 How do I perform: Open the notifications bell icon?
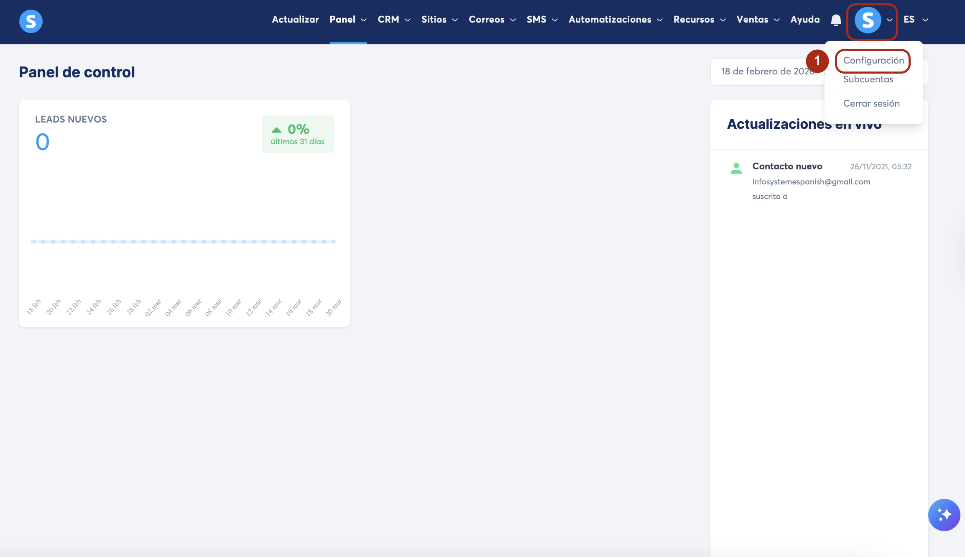pos(836,20)
